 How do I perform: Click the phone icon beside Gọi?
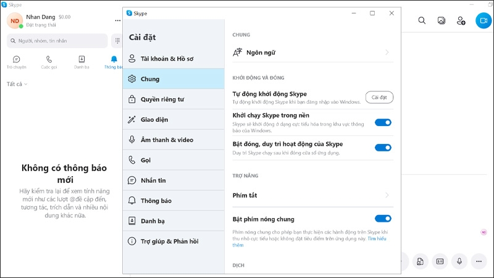(x=132, y=160)
